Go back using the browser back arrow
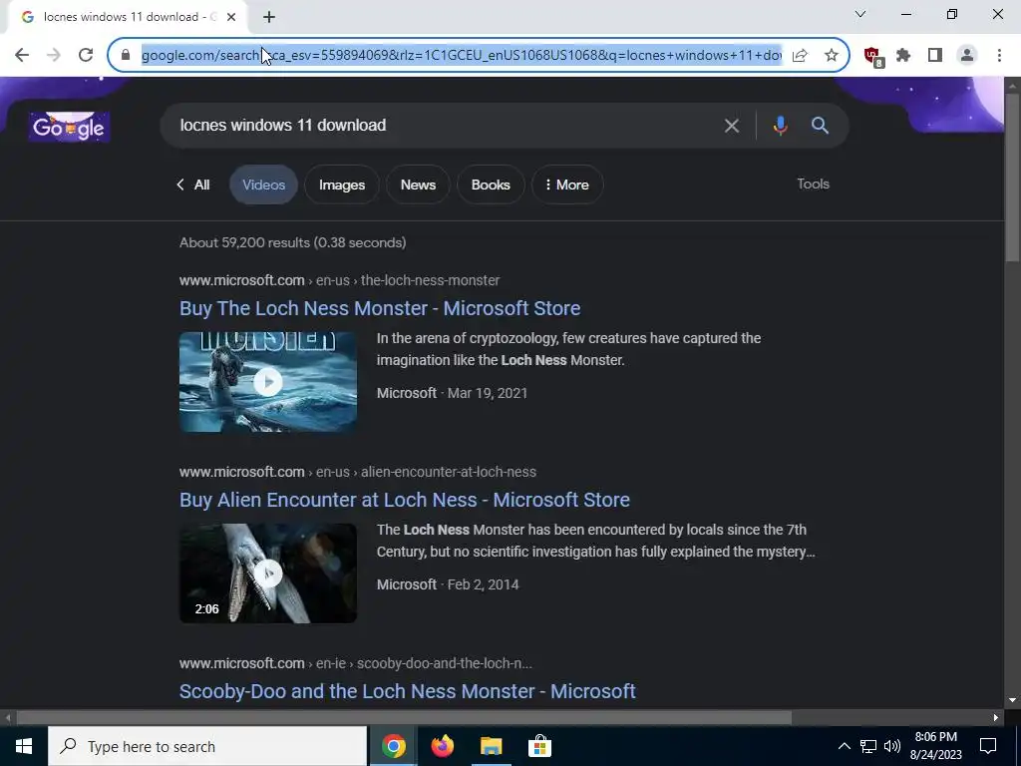This screenshot has width=1021, height=766. [22, 56]
